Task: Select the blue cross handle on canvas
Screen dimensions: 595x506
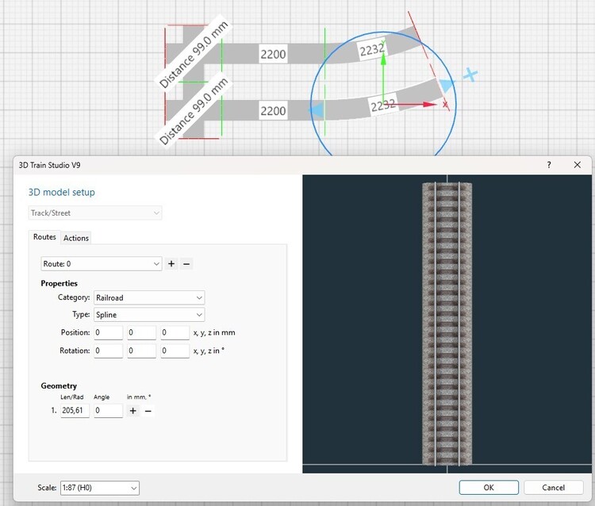Action: [470, 75]
